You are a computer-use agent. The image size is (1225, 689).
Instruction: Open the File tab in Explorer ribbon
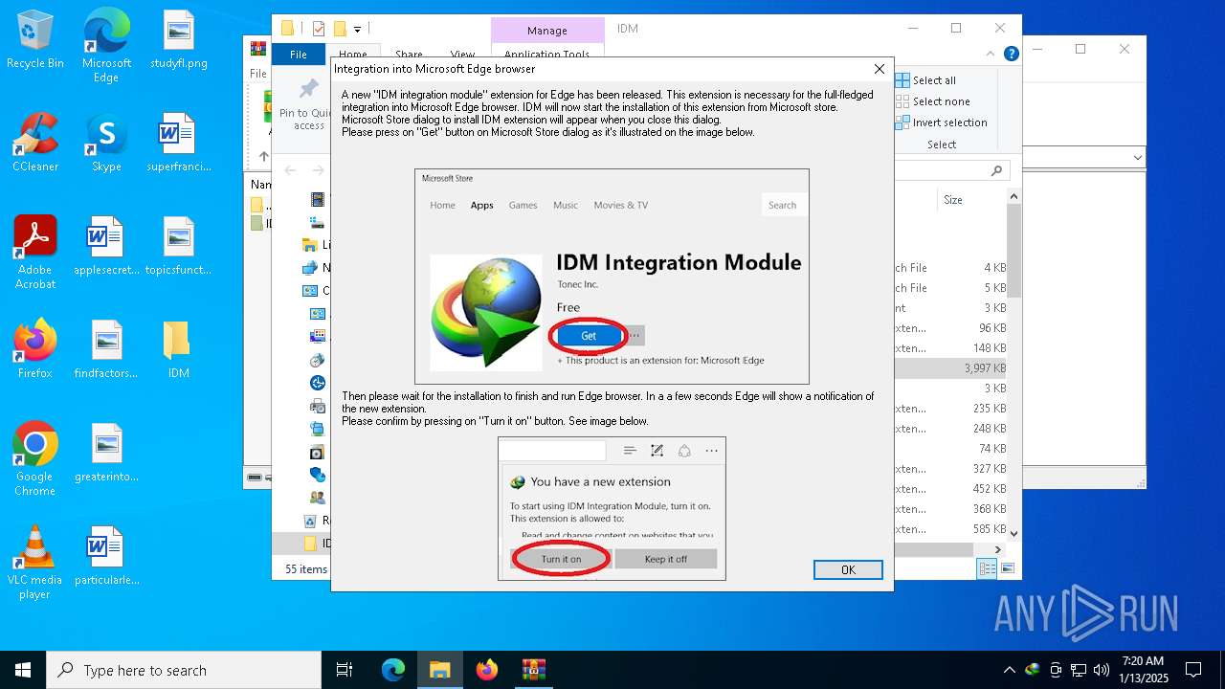point(299,55)
